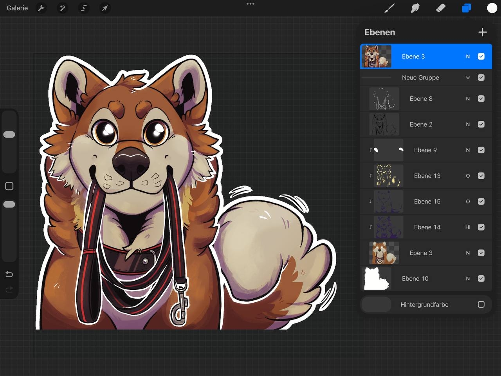Tap the Ebene 9 layer thumbnail
Viewport: 501px width, 376px height.
tap(388, 150)
